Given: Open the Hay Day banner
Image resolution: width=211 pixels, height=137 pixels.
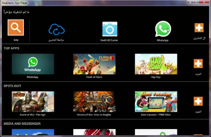Looking at the screenshot, I should 156,64.
